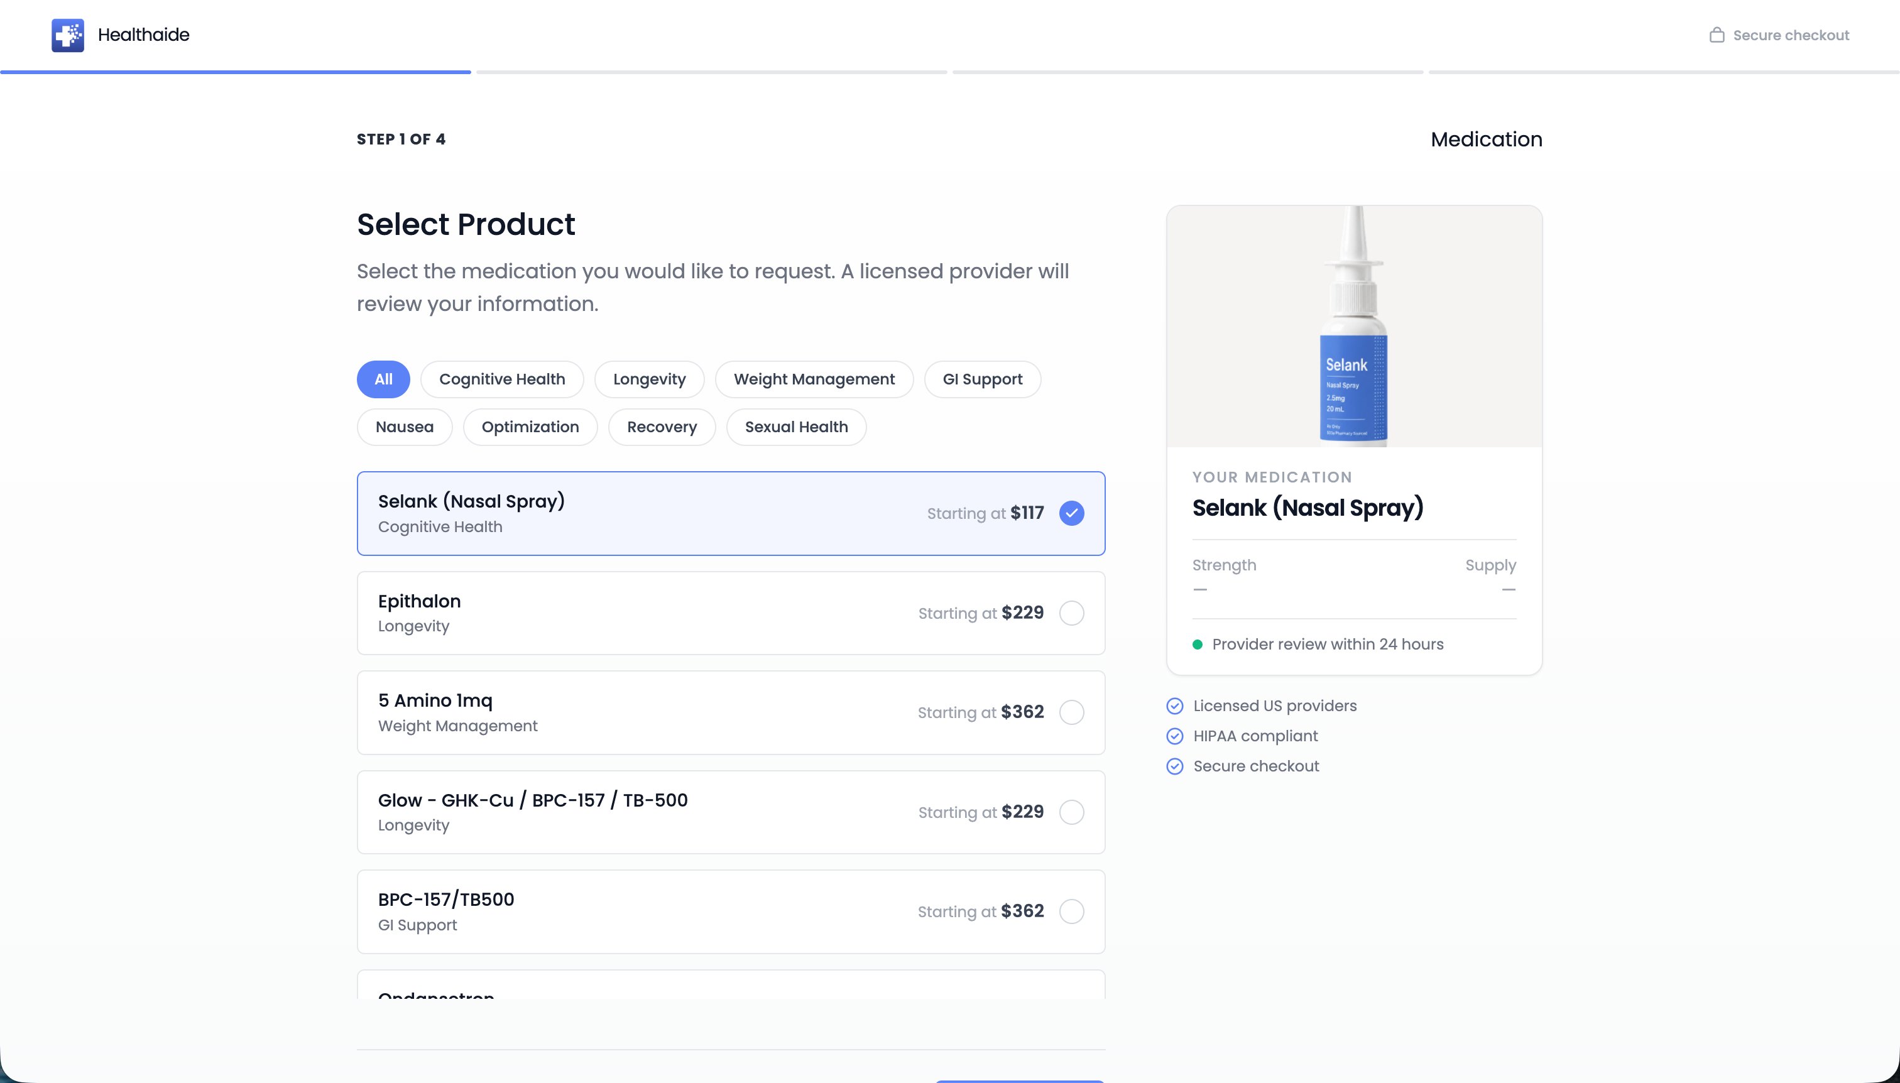The height and width of the screenshot is (1083, 1900).
Task: Filter by Cognitive Health category
Action: 502,379
